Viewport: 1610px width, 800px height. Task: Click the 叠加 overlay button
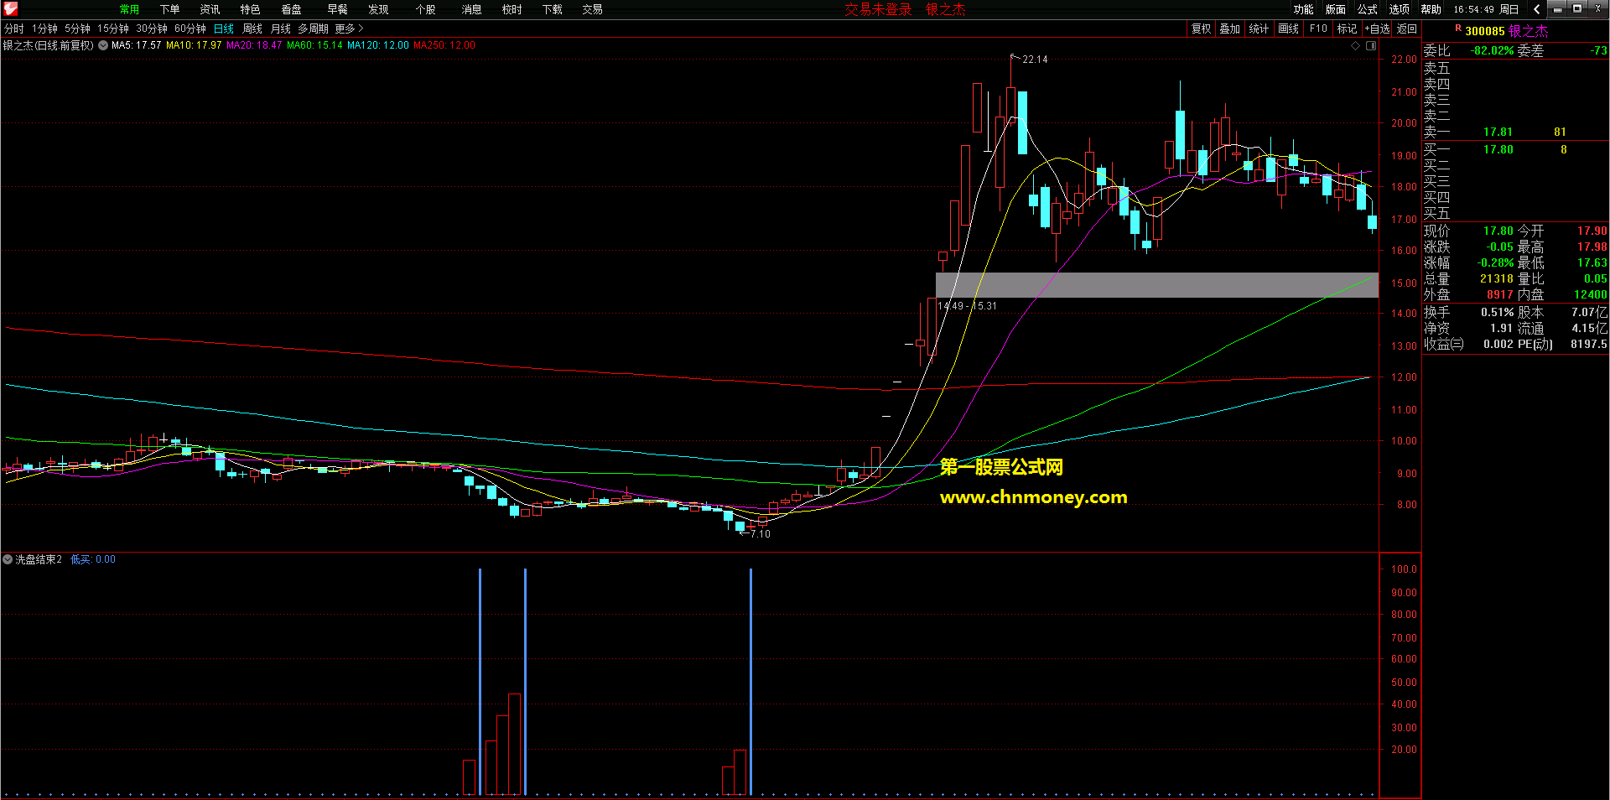click(1229, 29)
